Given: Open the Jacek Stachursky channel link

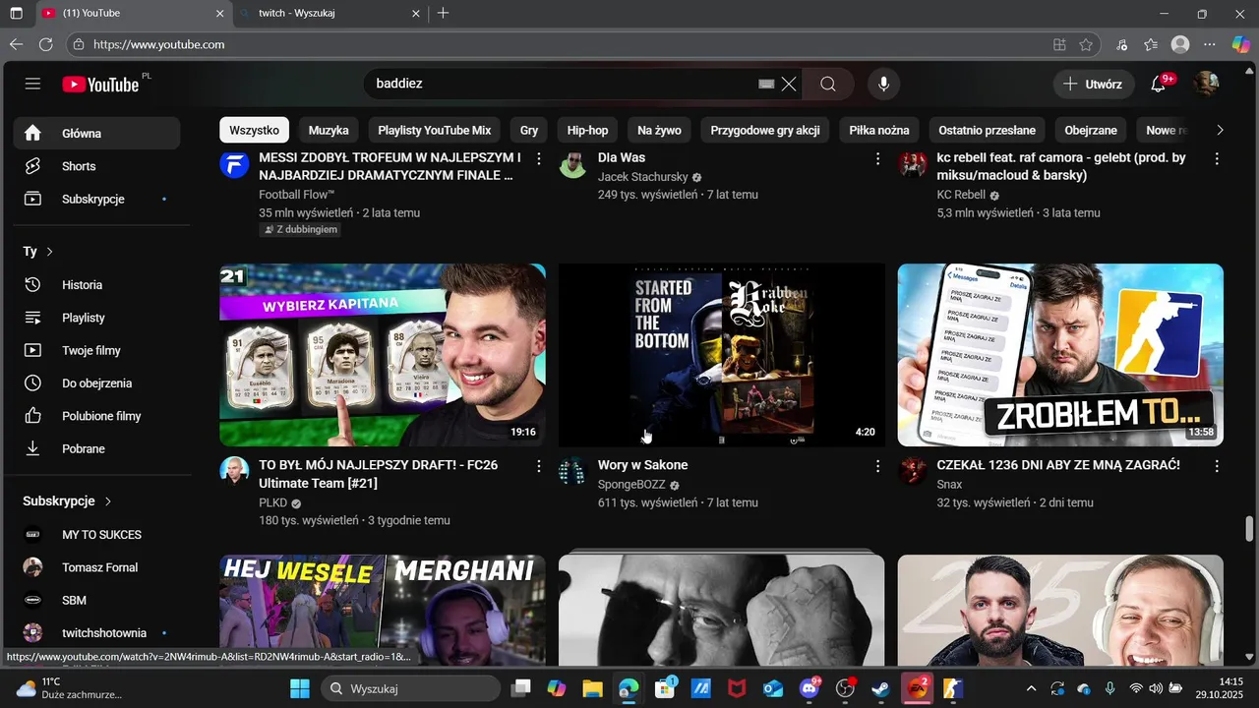Looking at the screenshot, I should (643, 177).
